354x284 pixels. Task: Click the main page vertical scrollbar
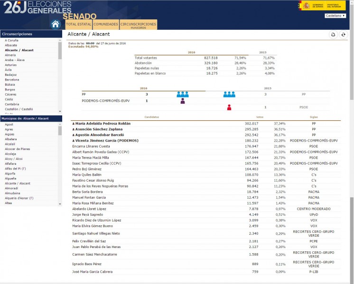[x=352, y=142]
